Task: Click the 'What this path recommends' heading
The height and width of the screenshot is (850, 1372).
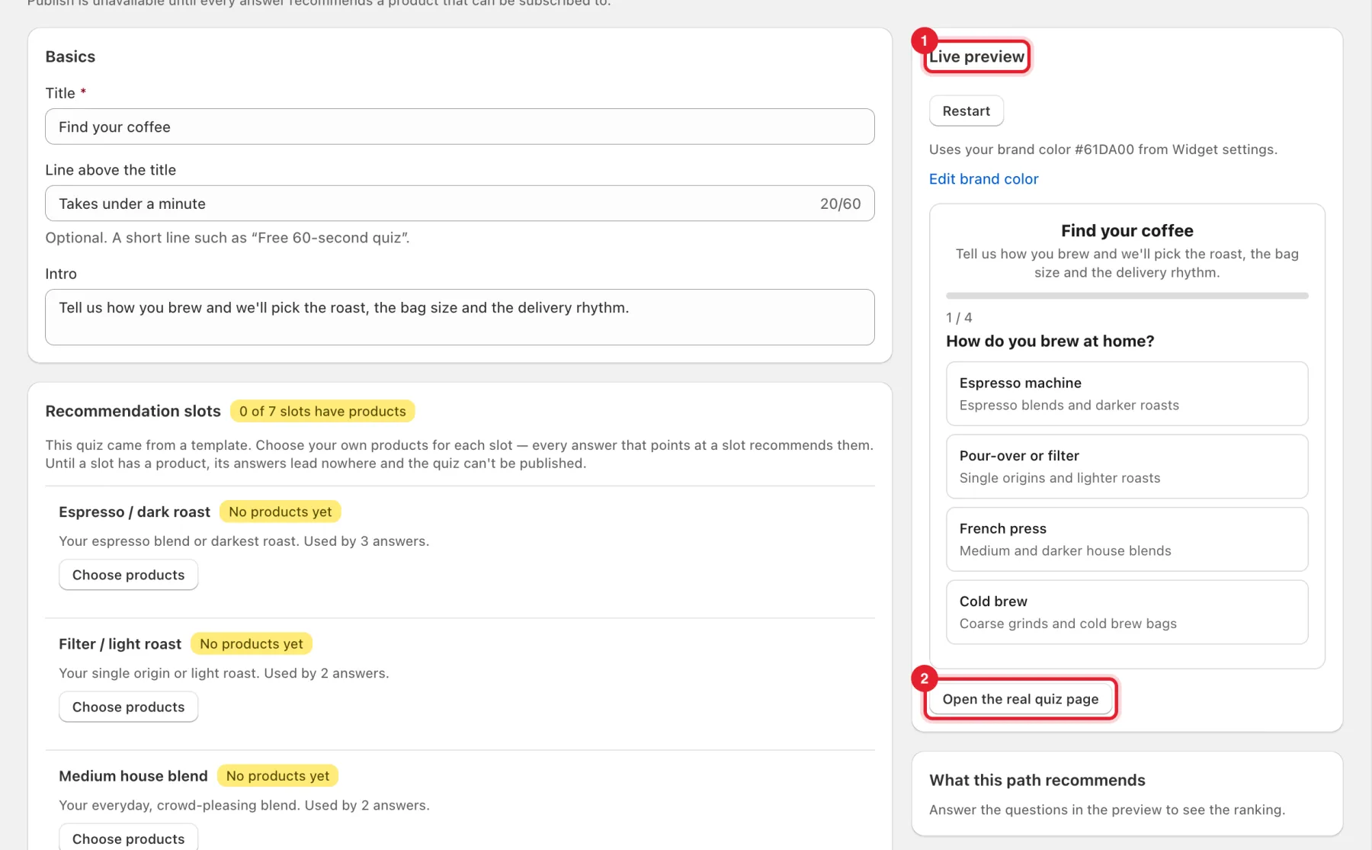Action: click(1037, 780)
